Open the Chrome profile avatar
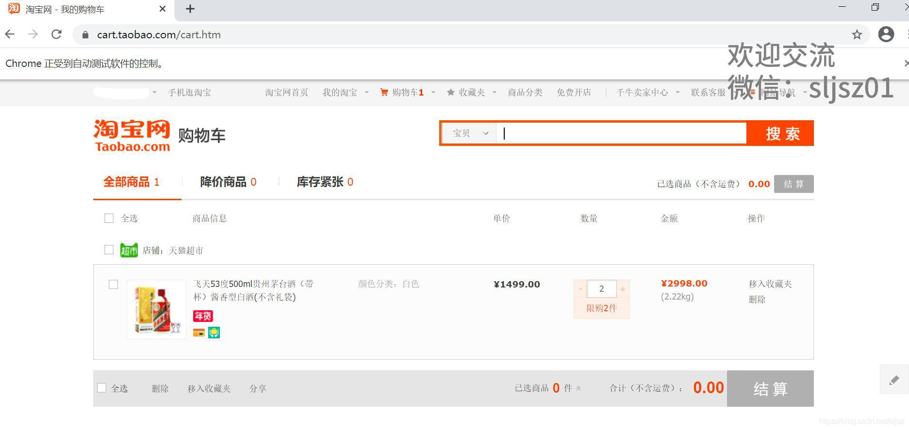909x430 pixels. (x=886, y=34)
